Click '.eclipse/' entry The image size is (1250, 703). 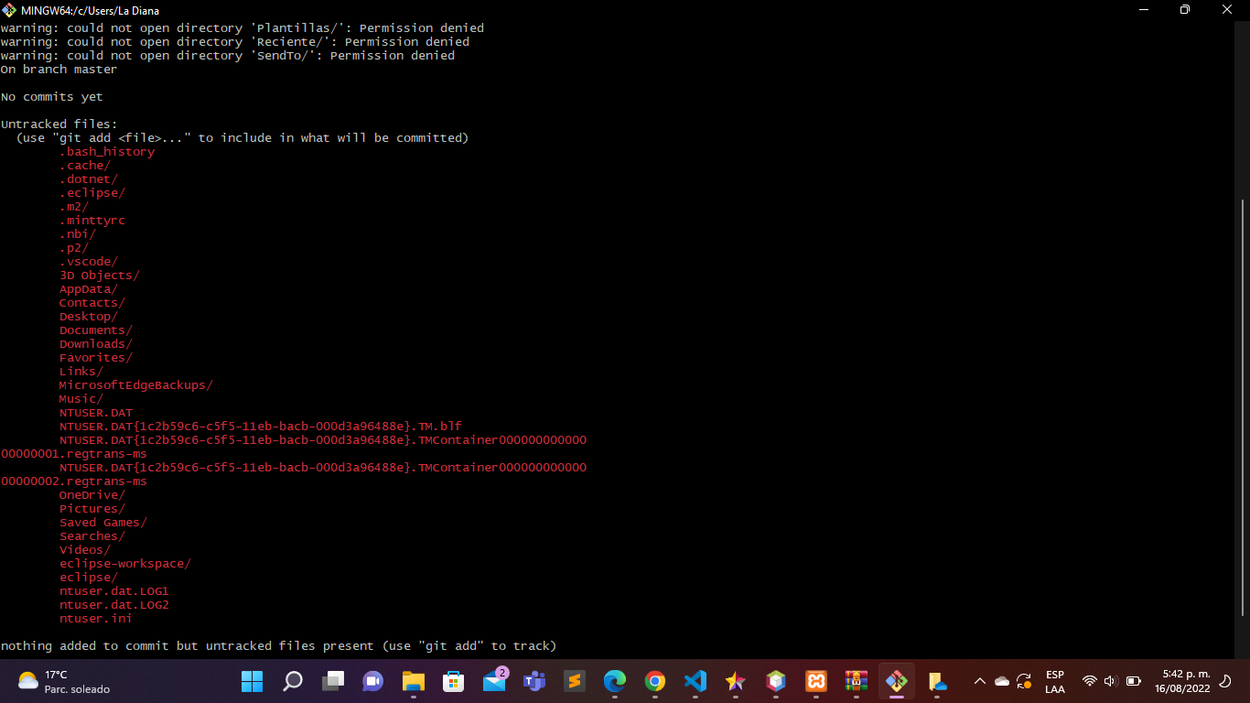(x=92, y=193)
